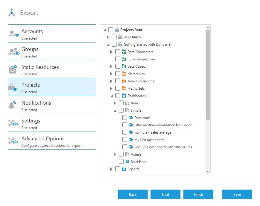Expand the Time Dimensions folder
This screenshot has width=260, height=206.
111,81
